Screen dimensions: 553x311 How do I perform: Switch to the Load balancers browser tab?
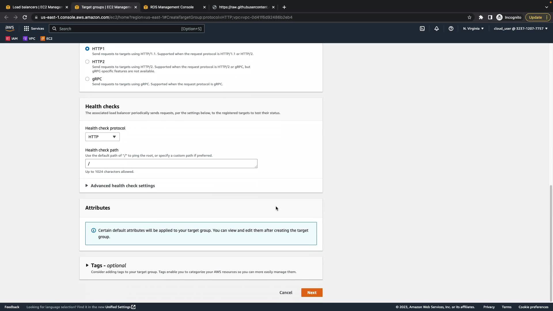coord(37,7)
